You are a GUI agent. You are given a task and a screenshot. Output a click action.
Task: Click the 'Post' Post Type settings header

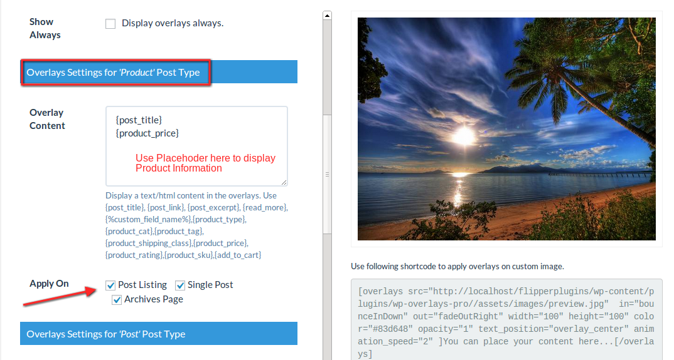(x=159, y=334)
